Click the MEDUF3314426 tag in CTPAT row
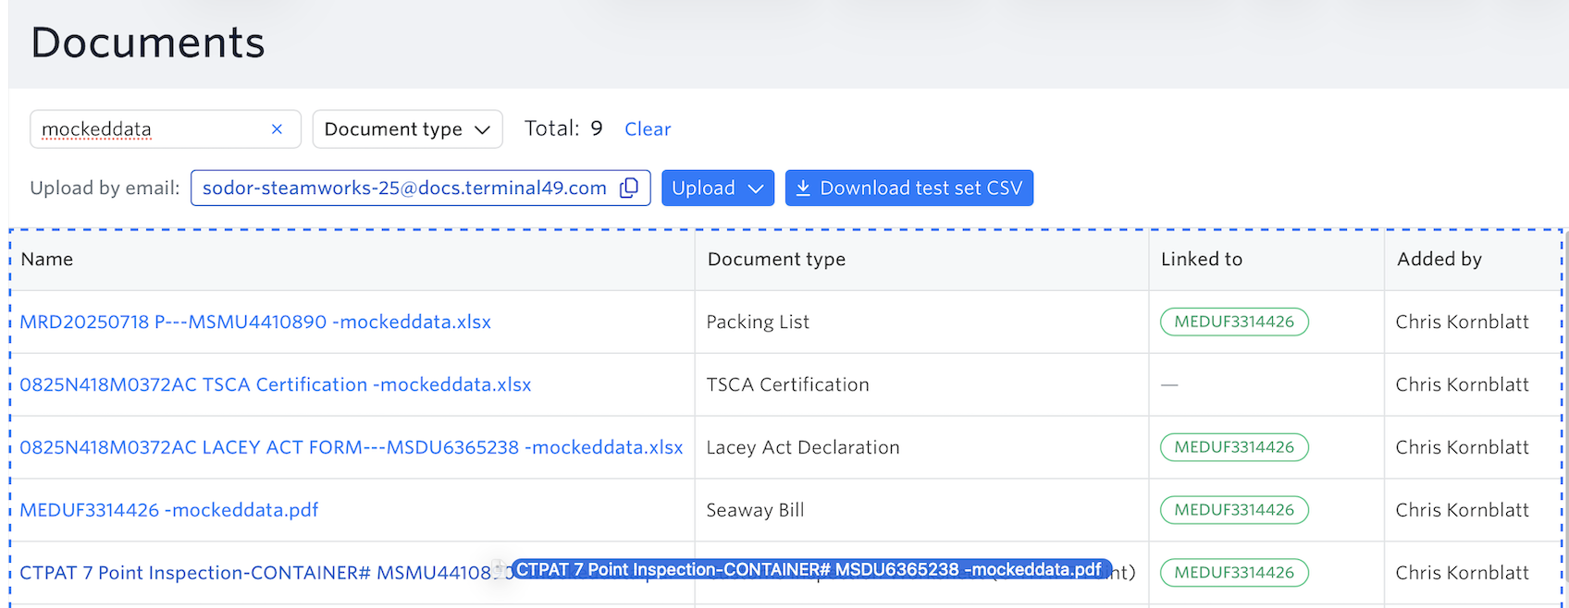This screenshot has height=608, width=1569. coord(1234,573)
